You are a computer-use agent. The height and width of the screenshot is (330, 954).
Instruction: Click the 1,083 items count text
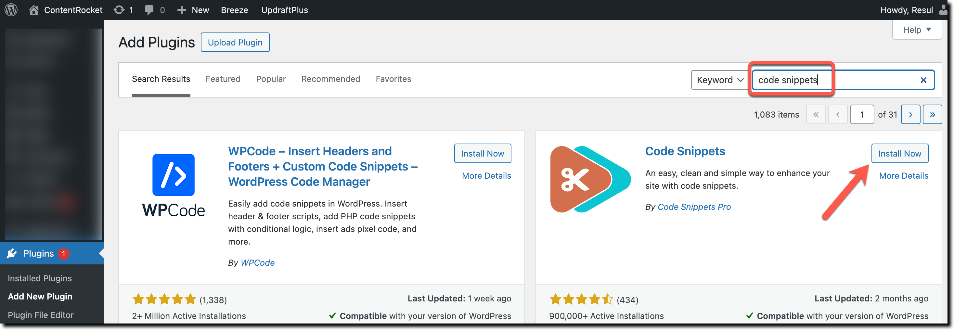point(776,115)
